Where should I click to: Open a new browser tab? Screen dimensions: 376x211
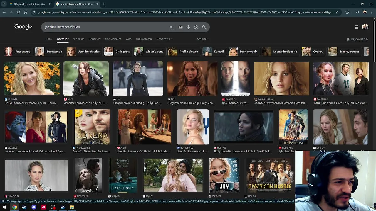pos(104,4)
